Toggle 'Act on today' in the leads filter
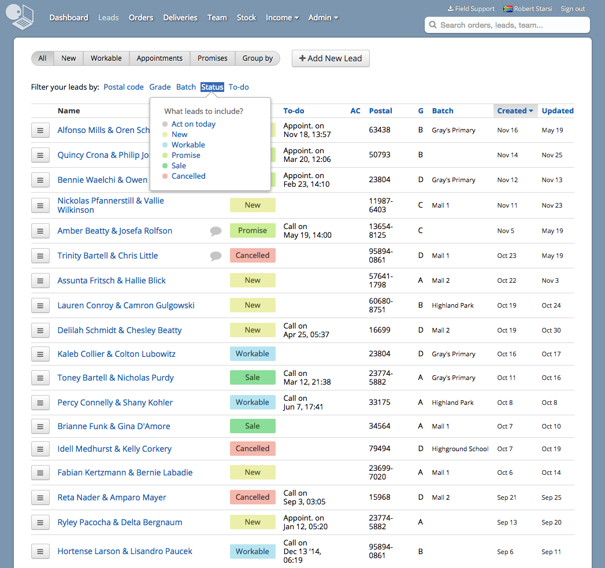The image size is (605, 568). 192,124
